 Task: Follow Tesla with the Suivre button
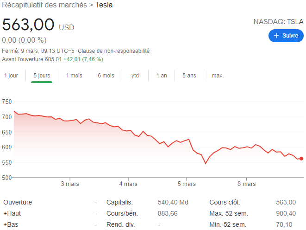tap(286, 36)
